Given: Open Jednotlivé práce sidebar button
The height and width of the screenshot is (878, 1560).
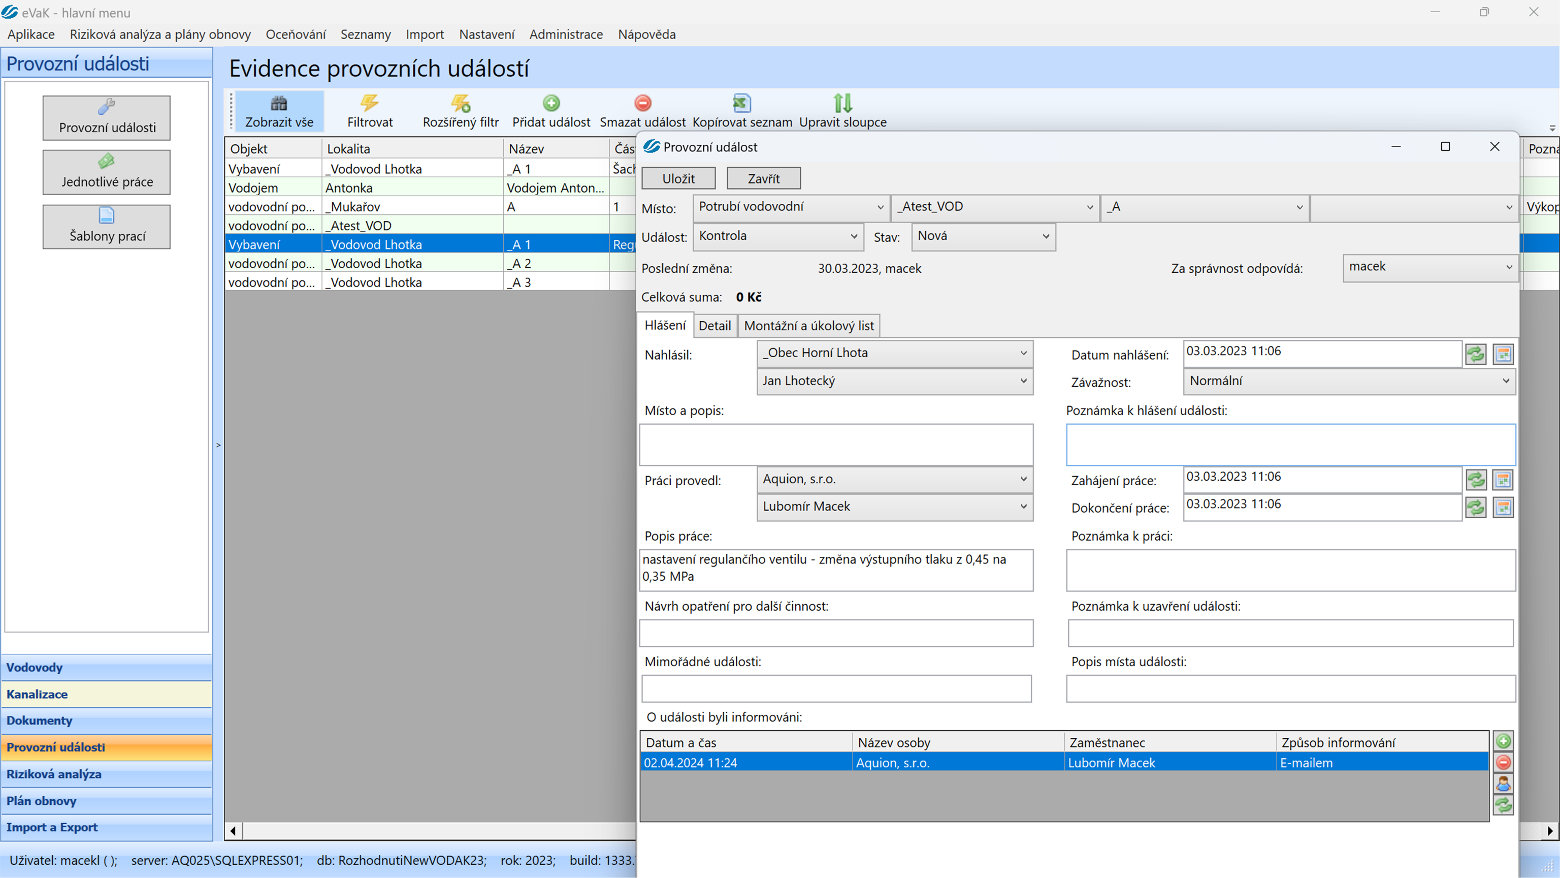Looking at the screenshot, I should pos(107,172).
